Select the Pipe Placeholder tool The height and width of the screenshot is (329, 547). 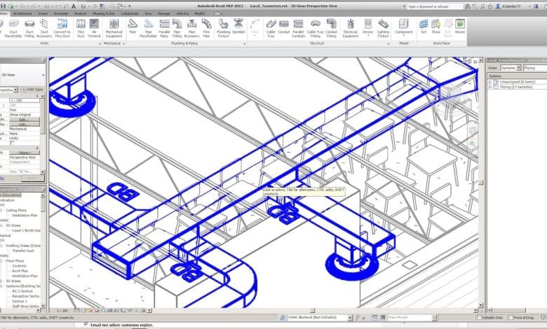click(148, 29)
